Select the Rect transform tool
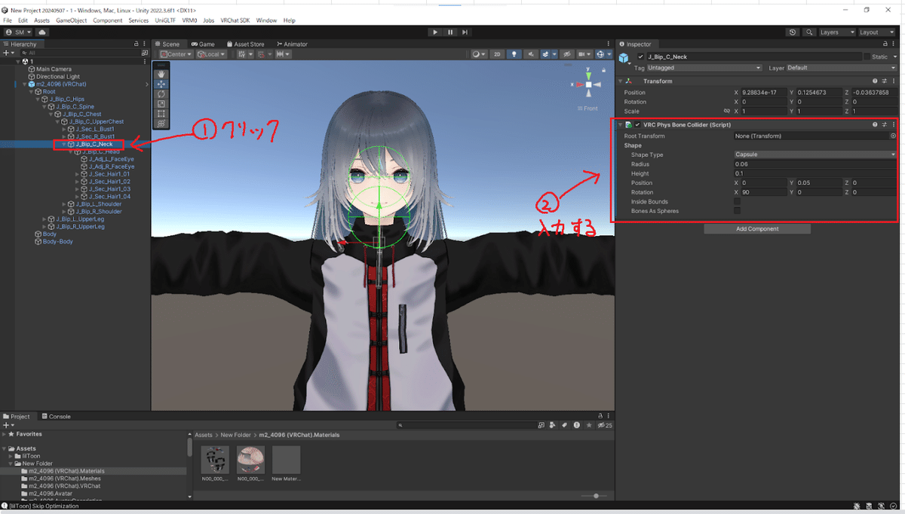905x514 pixels. [161, 114]
